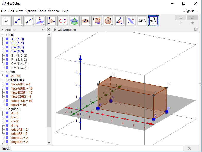
Task: Click the ABC text tool
Action: pyautogui.click(x=142, y=21)
